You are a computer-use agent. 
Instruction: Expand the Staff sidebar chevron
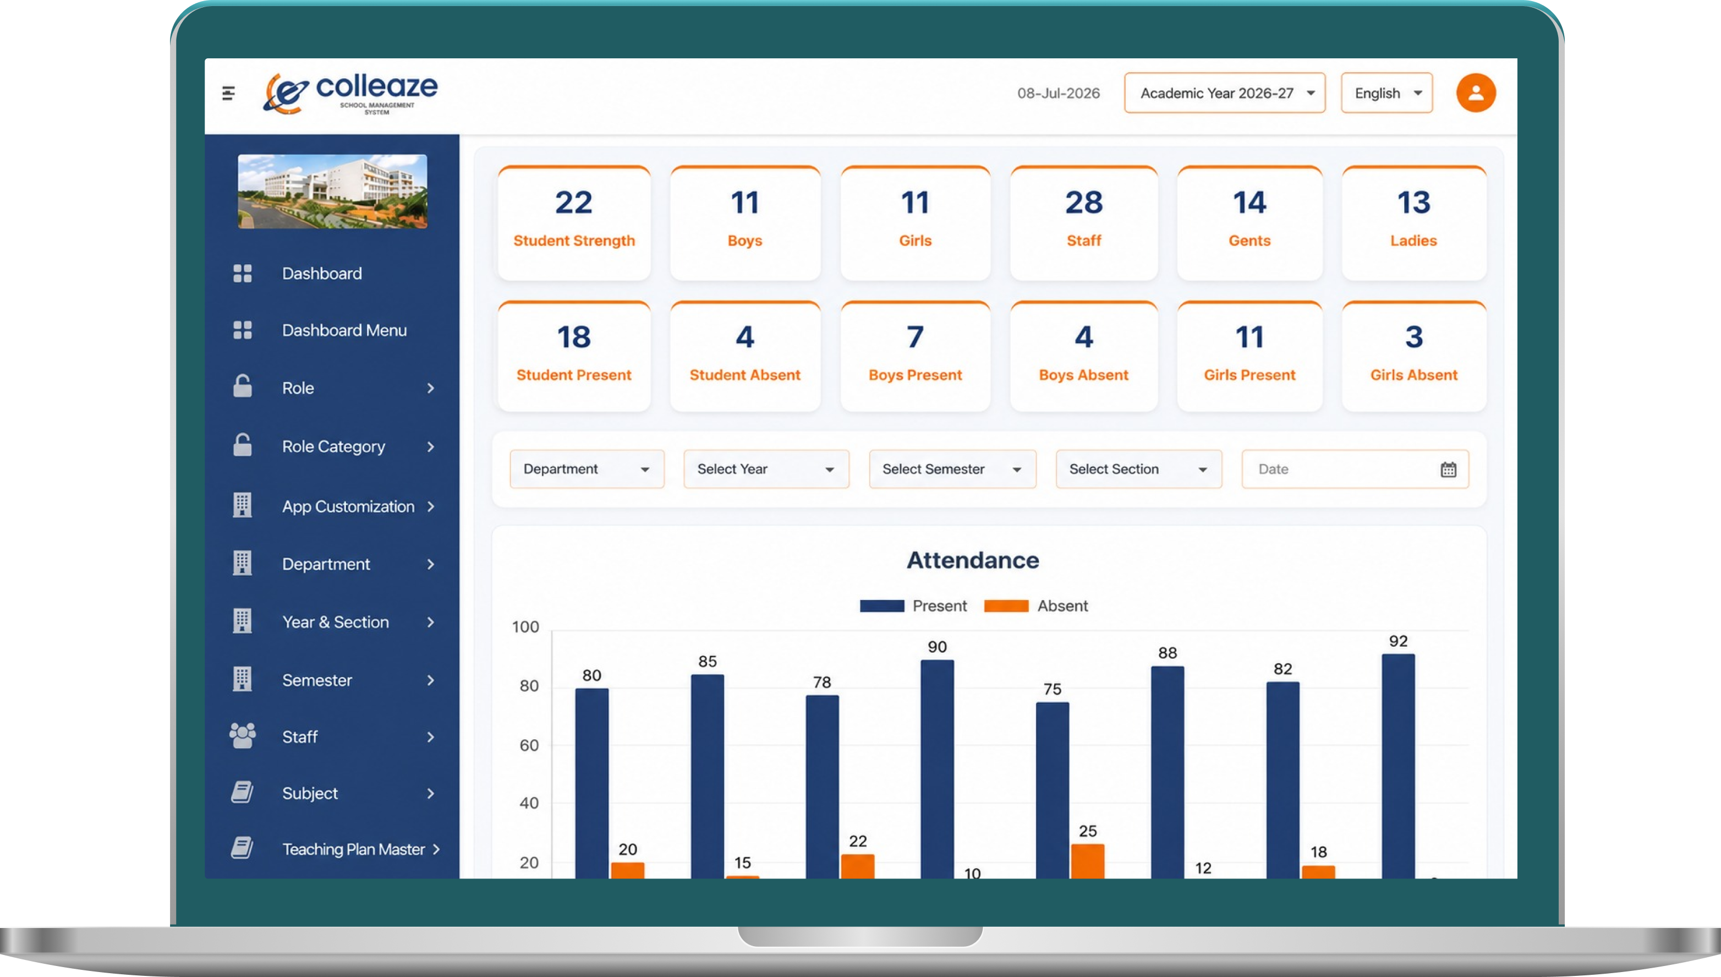(x=431, y=737)
